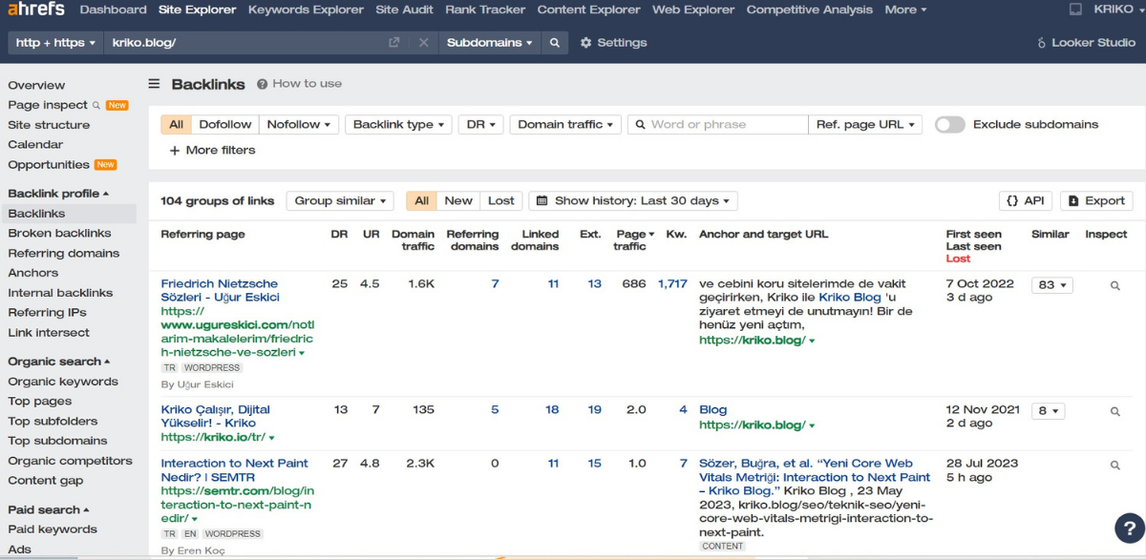
Task: Click the Ahrefs logo
Action: coord(36,10)
